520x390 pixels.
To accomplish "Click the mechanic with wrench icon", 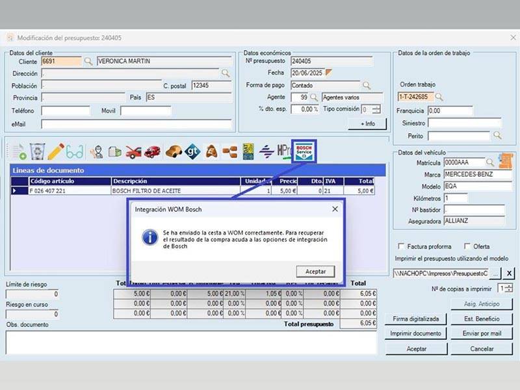I will click(97, 152).
